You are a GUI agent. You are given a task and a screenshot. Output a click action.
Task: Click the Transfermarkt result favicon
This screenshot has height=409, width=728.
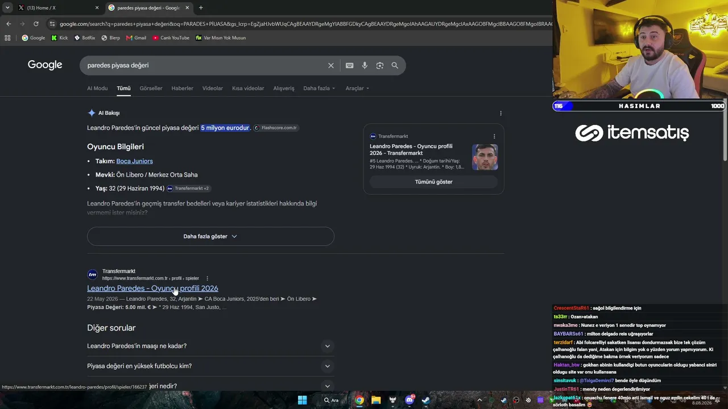(92, 275)
